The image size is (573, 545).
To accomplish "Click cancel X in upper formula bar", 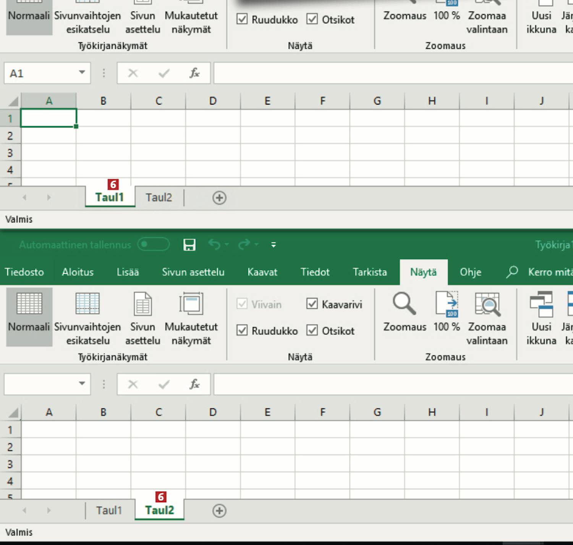I will (x=133, y=73).
